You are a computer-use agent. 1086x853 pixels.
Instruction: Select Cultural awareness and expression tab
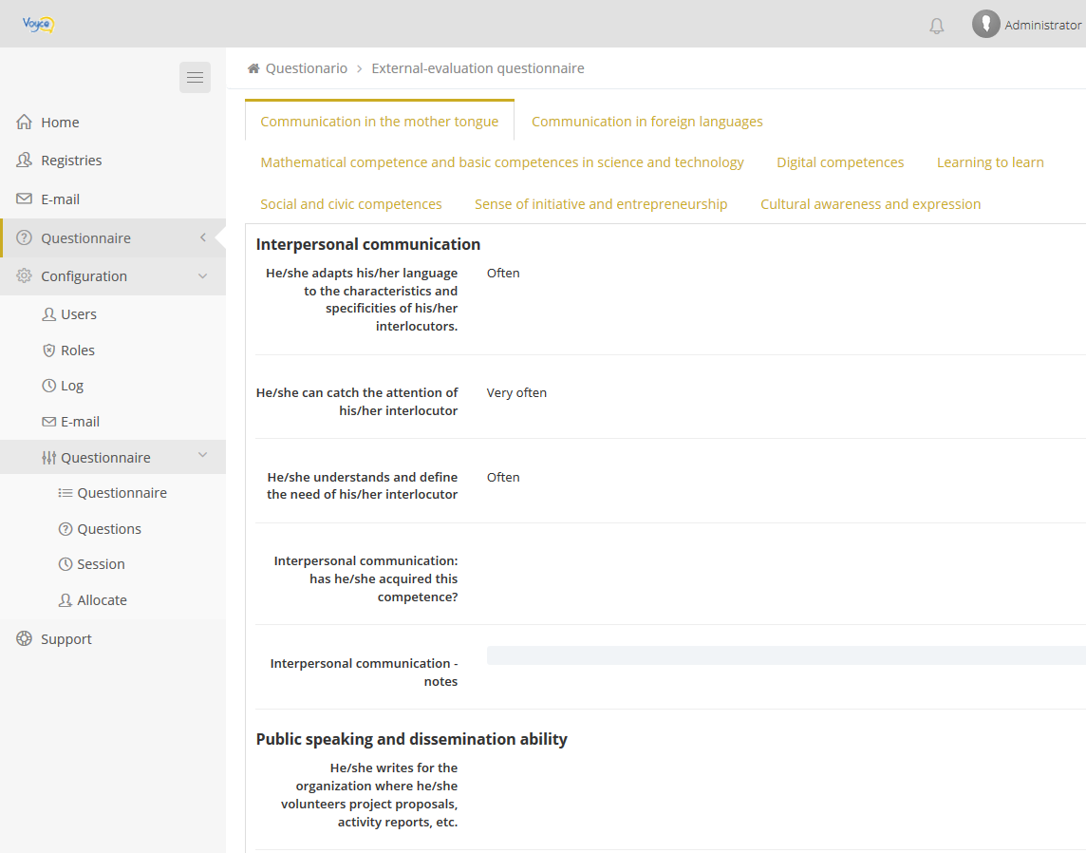pyautogui.click(x=871, y=203)
